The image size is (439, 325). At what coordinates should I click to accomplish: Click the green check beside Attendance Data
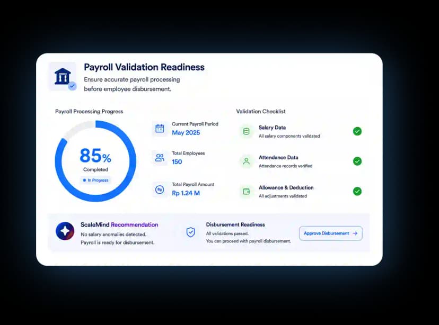[x=357, y=161]
